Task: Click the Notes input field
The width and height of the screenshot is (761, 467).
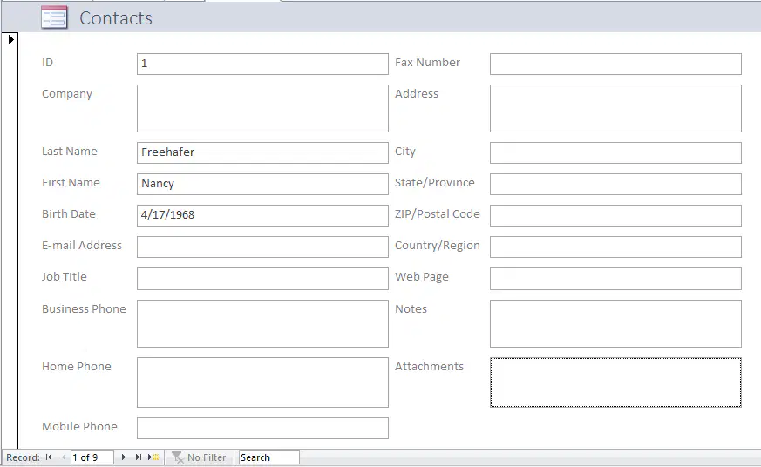Action: coord(615,323)
